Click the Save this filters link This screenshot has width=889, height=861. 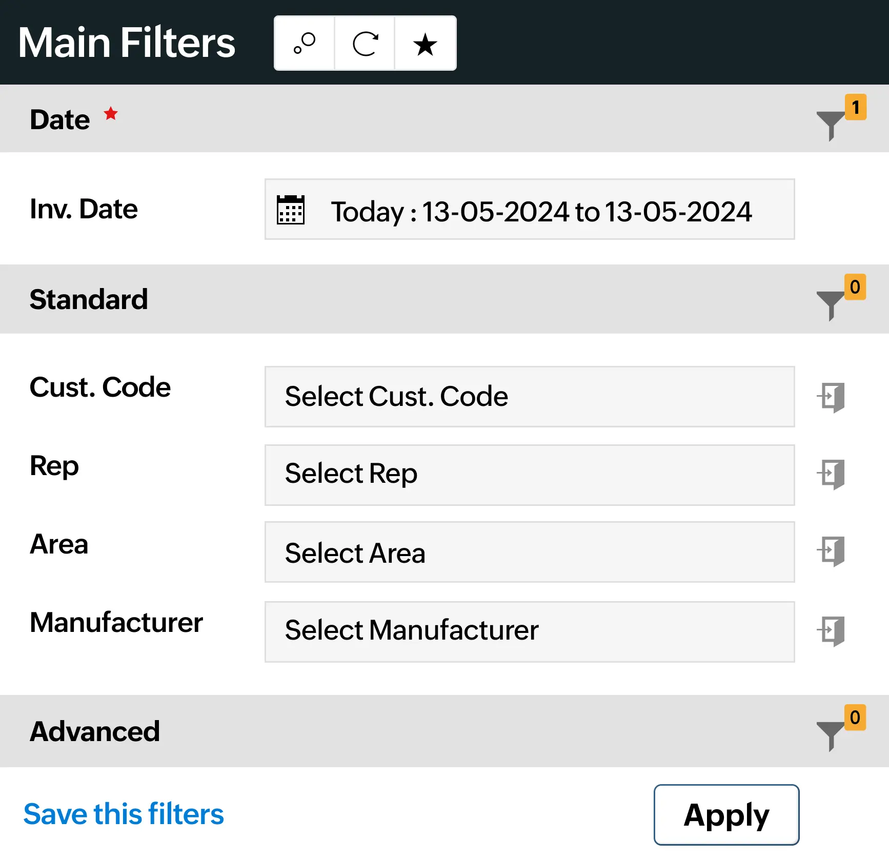click(x=123, y=814)
